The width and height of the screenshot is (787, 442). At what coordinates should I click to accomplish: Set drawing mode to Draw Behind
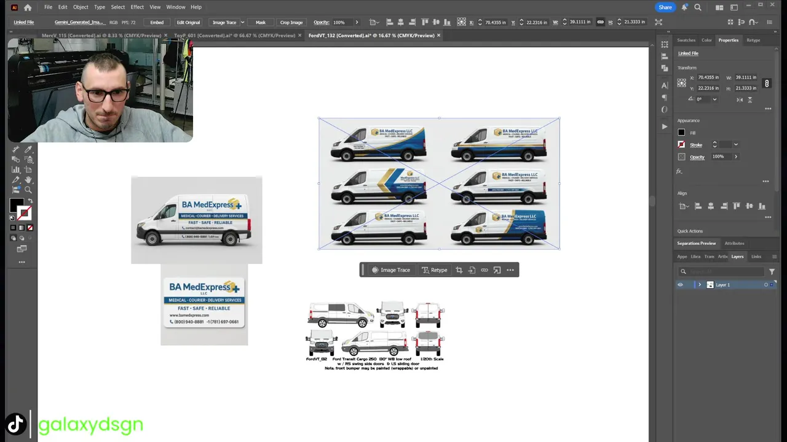[x=22, y=238]
